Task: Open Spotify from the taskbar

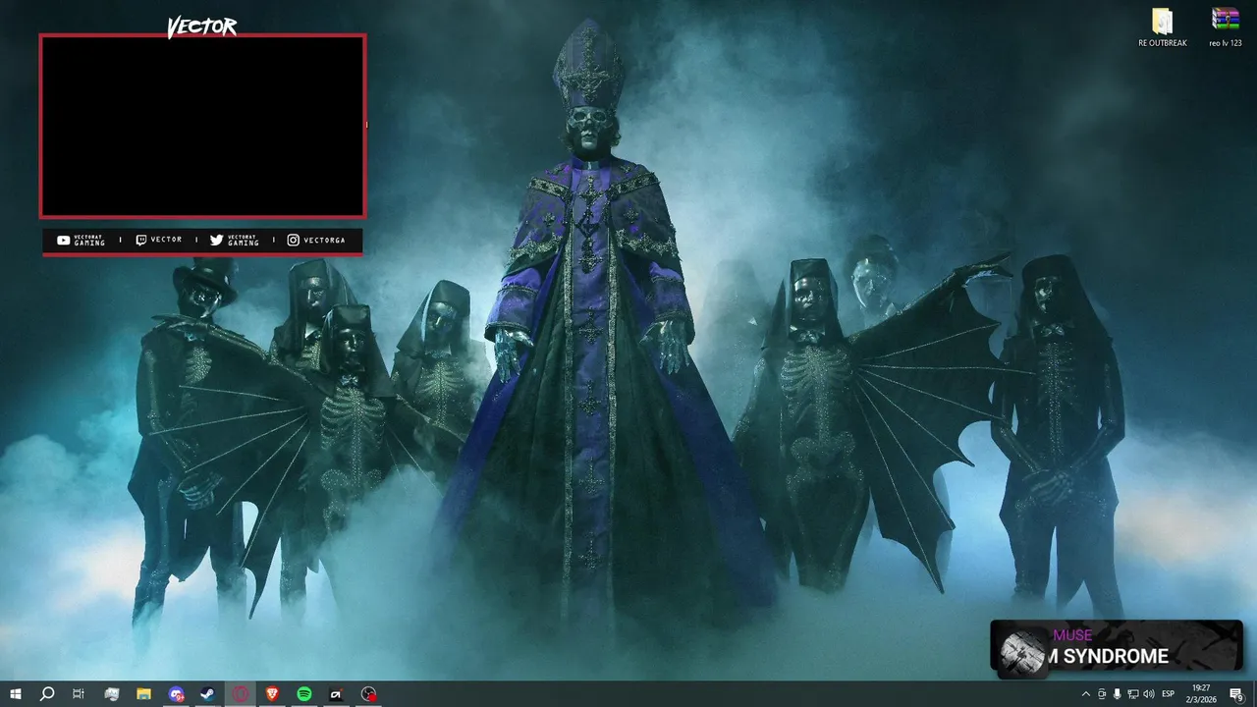Action: [304, 694]
